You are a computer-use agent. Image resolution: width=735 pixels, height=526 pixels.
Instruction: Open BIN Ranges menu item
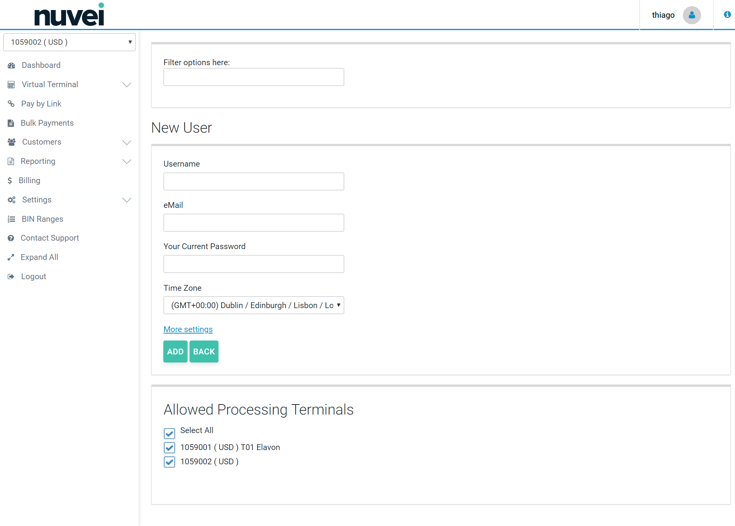tap(42, 219)
